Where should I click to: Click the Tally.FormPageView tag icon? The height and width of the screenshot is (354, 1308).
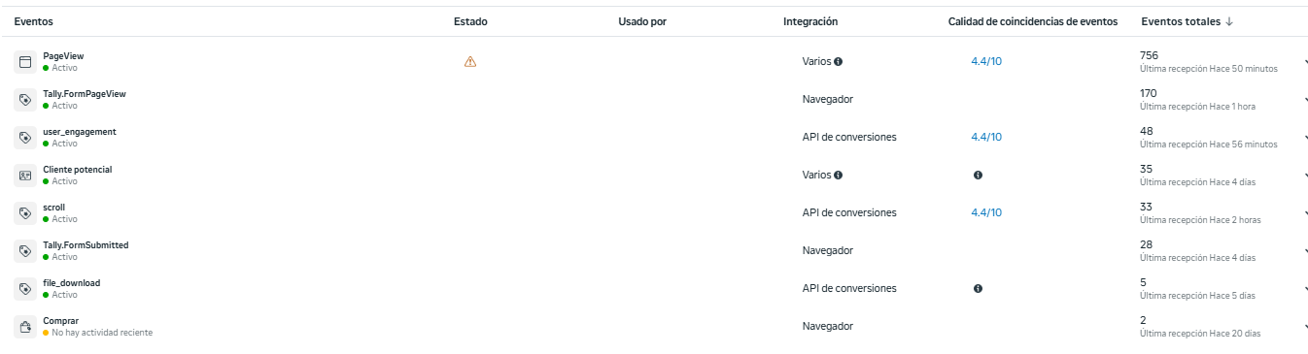pyautogui.click(x=25, y=100)
